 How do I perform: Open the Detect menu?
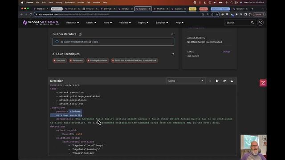coord(91,23)
